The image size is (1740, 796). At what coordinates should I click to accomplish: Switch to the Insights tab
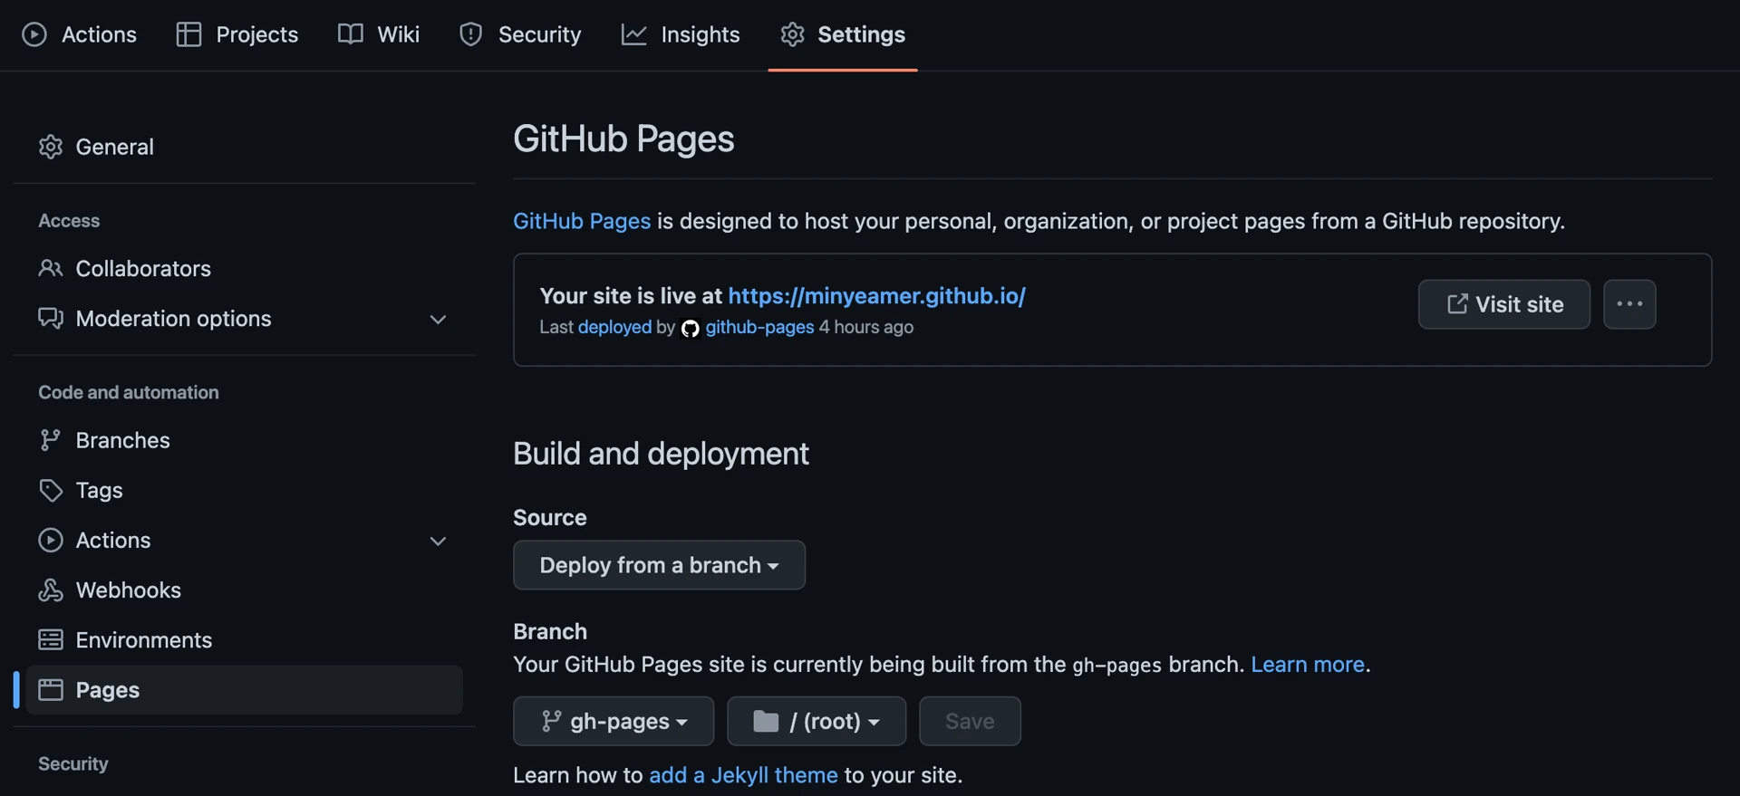click(x=681, y=34)
